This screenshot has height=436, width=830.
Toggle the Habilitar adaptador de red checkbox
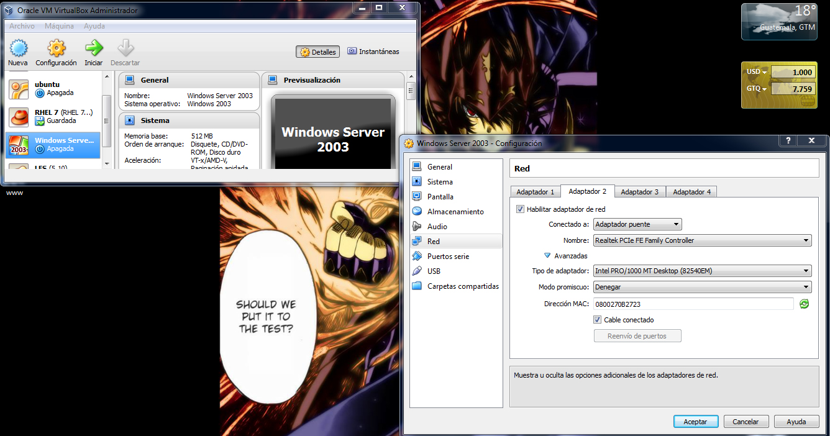pos(520,209)
